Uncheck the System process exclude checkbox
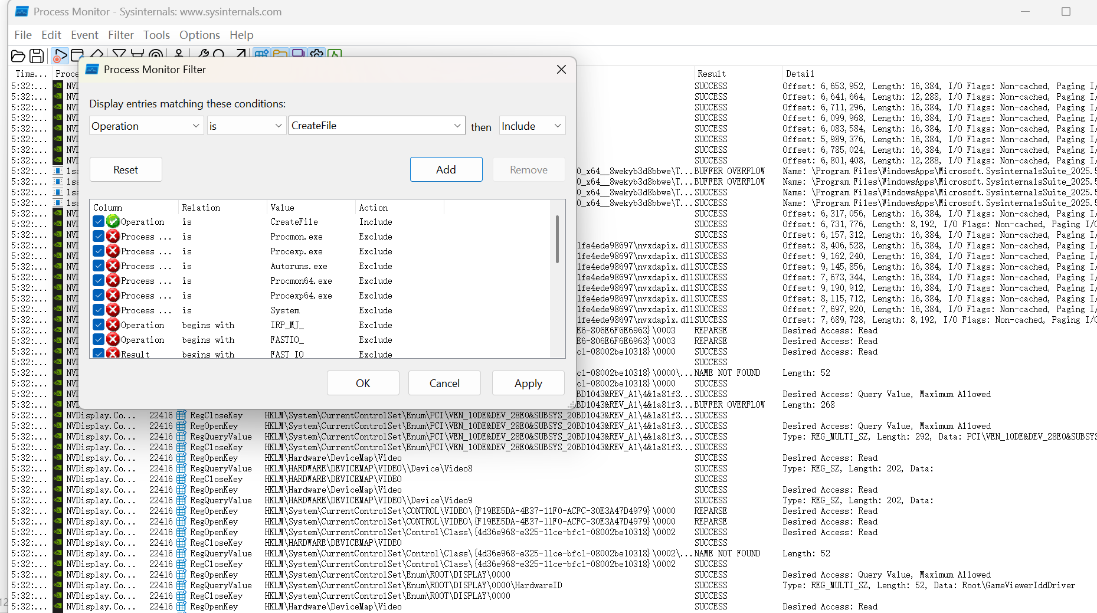 pos(99,310)
